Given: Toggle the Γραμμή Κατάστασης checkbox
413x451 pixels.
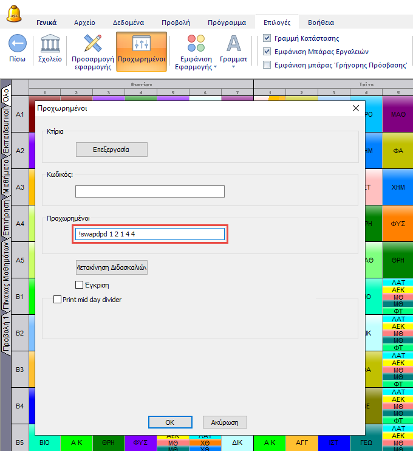Looking at the screenshot, I should [267, 38].
